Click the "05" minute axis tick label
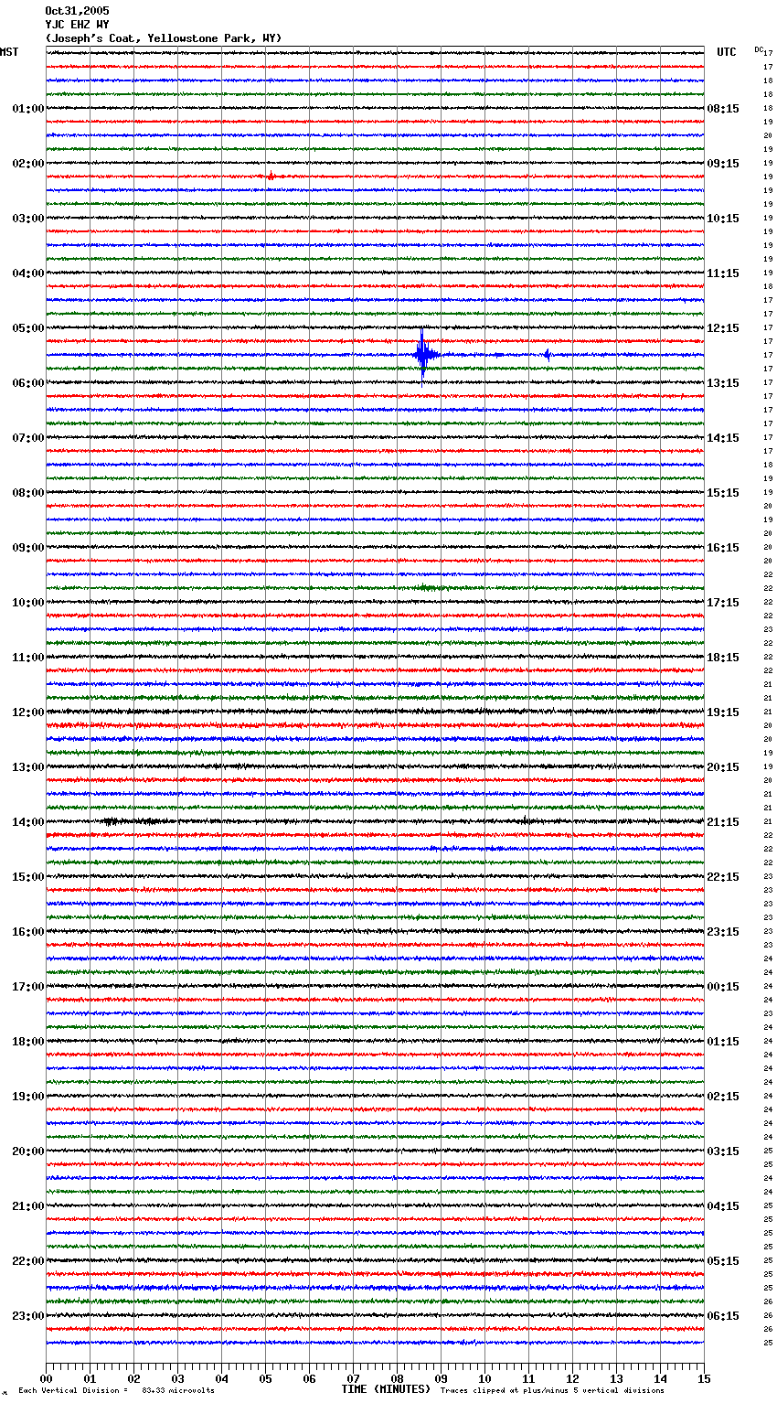 [266, 1379]
